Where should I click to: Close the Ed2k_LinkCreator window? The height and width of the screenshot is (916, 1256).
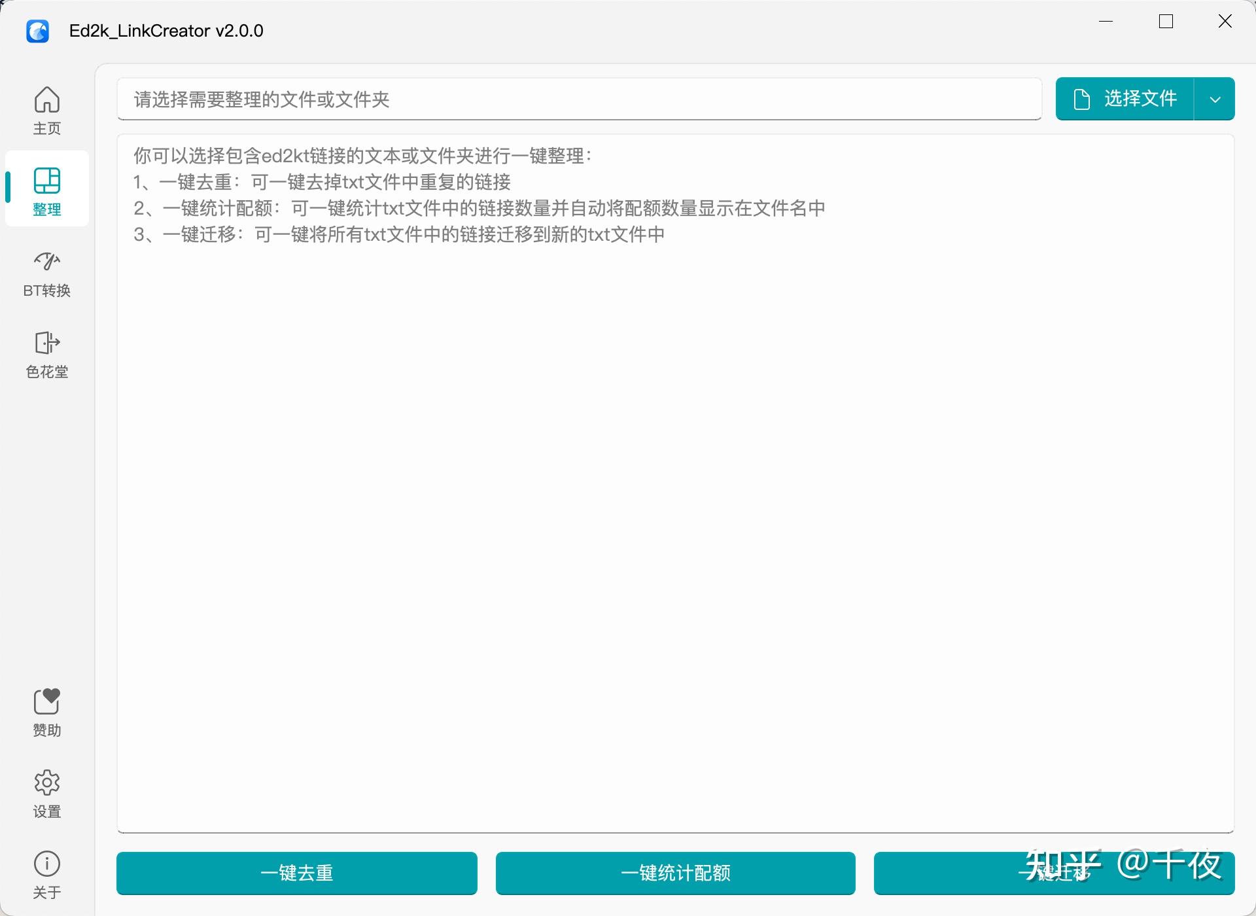click(x=1225, y=22)
